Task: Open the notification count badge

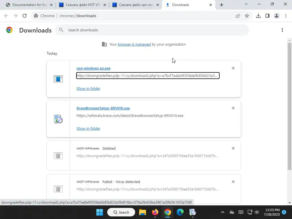Action: pyautogui.click(x=284, y=212)
